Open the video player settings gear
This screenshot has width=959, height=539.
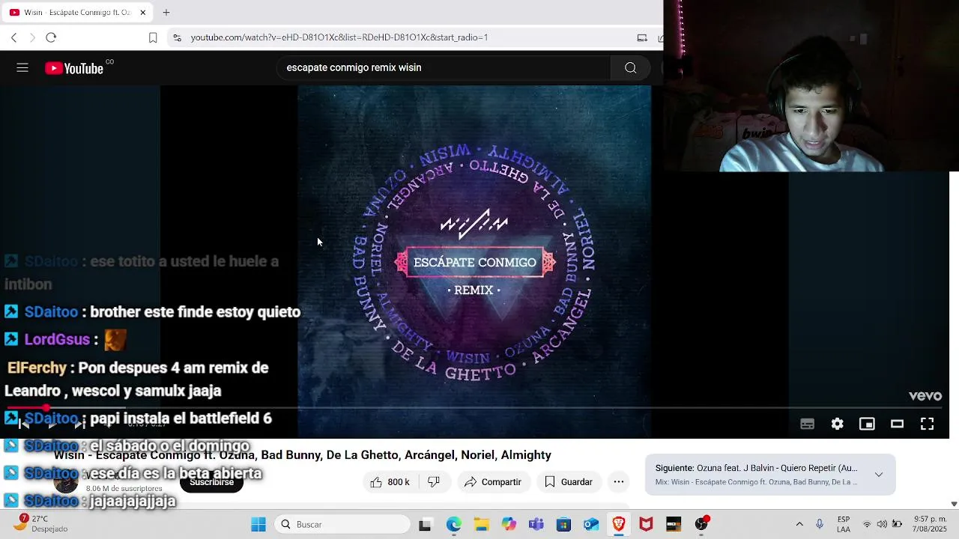837,424
